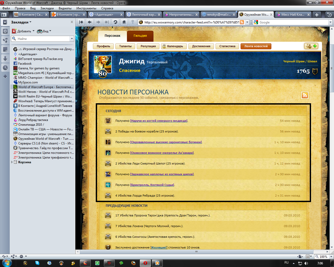Click the RSS feed icon in address bar
334x267 pixels.
pos(242,22)
